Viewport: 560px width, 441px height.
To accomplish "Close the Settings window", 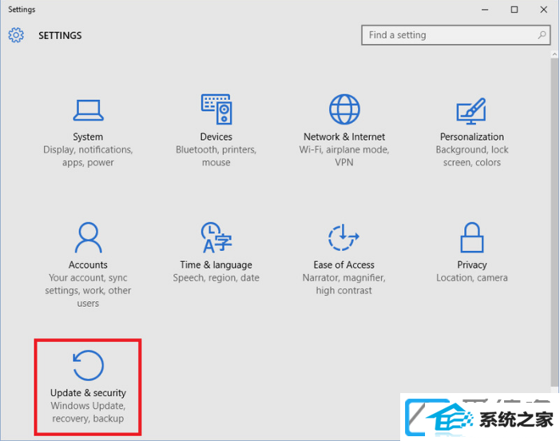I will [x=543, y=10].
